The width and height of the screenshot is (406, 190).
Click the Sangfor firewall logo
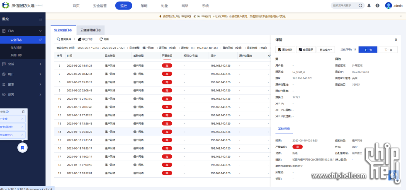(x=5, y=5)
